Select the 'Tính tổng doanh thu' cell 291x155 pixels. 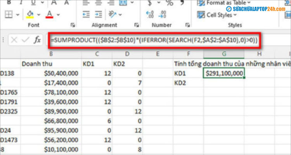[x=188, y=64]
